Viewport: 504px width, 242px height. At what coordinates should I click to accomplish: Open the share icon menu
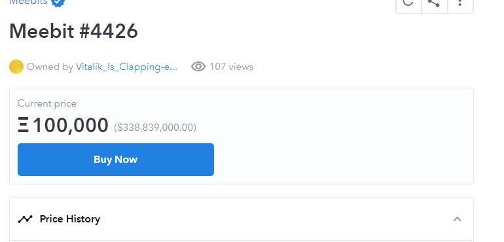point(434,3)
